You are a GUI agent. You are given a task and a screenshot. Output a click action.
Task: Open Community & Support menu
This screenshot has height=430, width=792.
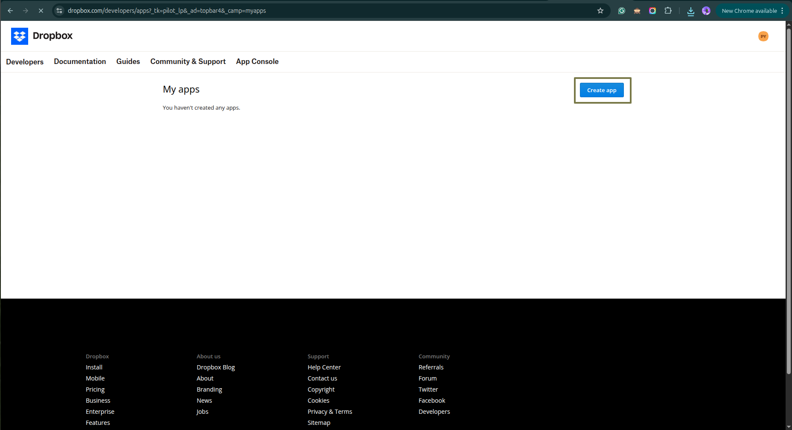click(188, 61)
